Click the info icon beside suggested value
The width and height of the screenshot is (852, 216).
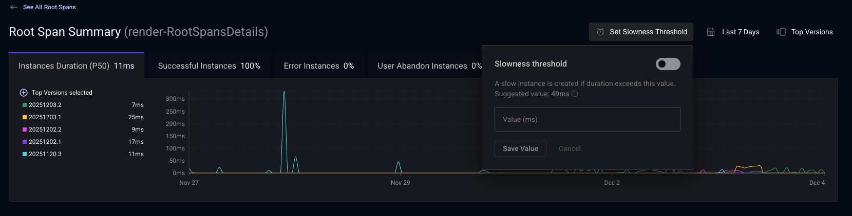[x=575, y=94]
